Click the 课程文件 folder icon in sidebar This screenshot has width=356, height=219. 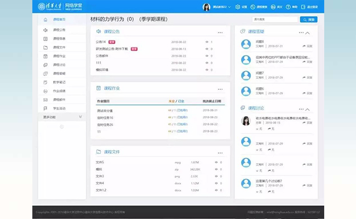[45, 47]
